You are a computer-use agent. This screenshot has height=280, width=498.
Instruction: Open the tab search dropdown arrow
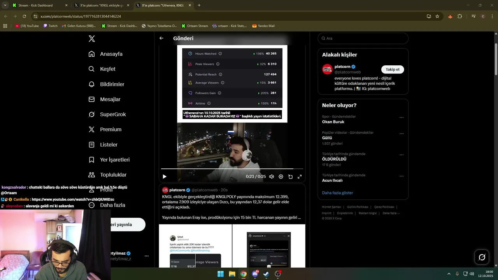pyautogui.click(x=5, y=5)
